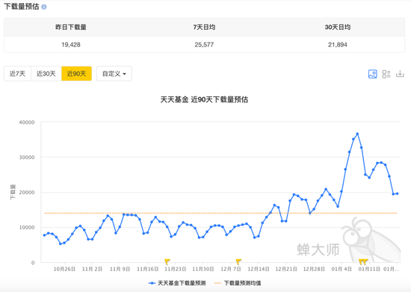Click the peak data point near 36000
Viewport: 411px width, 292px height.
[357, 134]
